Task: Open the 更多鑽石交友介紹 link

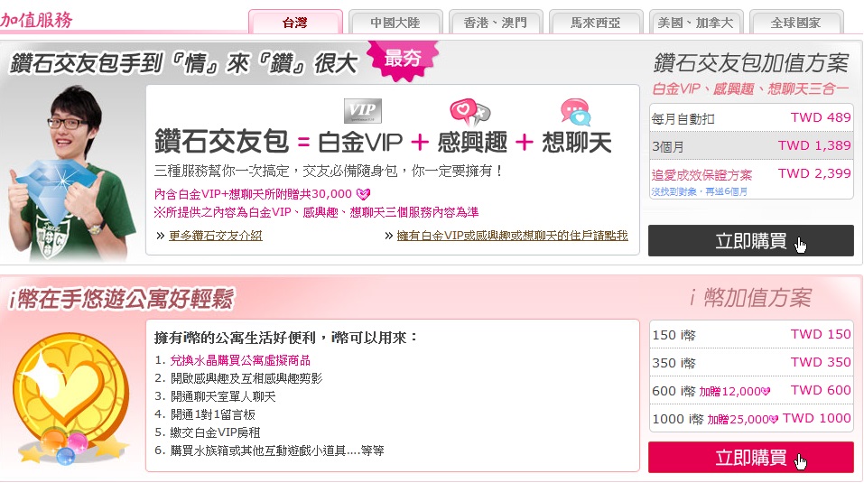Action: 216,236
